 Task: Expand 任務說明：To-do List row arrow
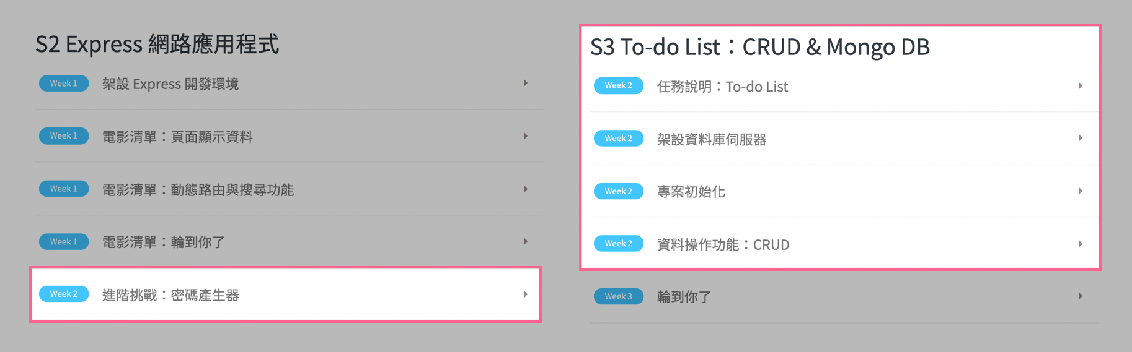[x=1081, y=86]
